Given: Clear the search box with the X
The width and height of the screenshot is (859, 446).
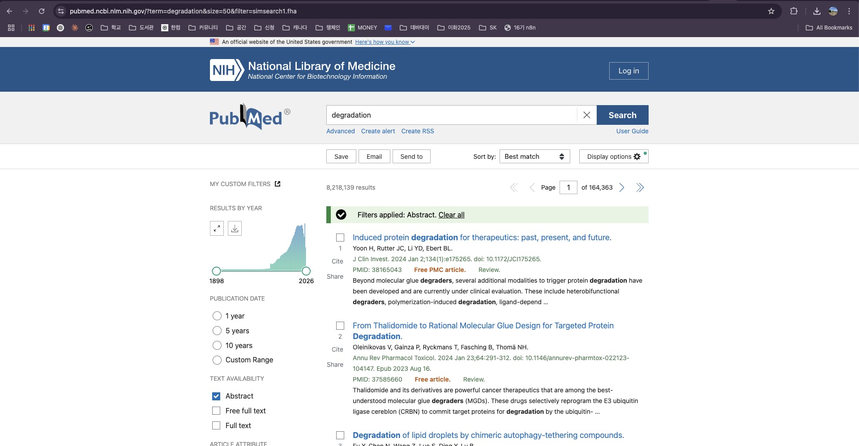Looking at the screenshot, I should coord(586,115).
